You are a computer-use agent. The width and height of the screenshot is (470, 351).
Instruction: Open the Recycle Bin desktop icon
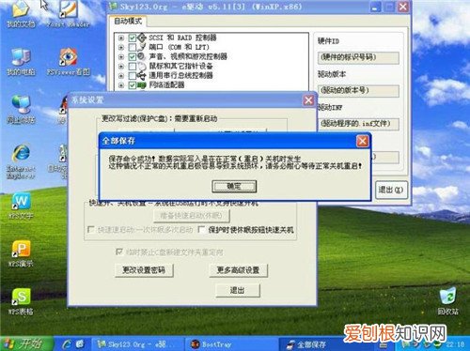(448, 301)
